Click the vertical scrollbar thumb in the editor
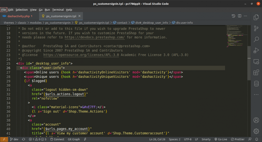 tap(249, 63)
